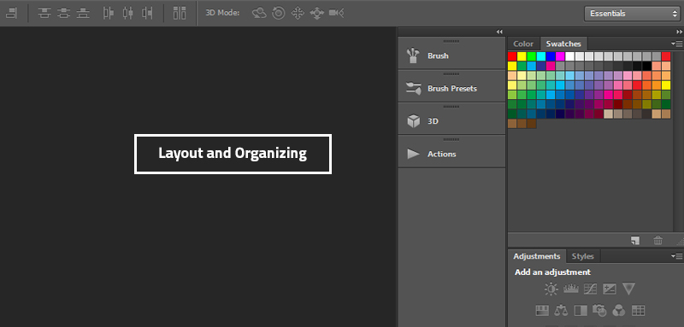684x327 pixels.
Task: Click Distribute Horizontal Centers icon
Action: pos(127,13)
